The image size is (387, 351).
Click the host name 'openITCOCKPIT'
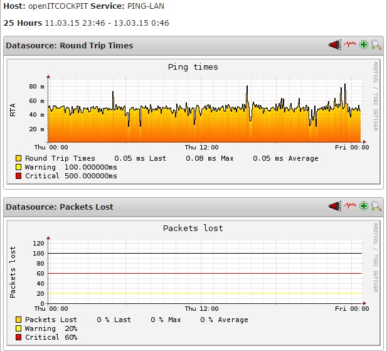(x=58, y=6)
